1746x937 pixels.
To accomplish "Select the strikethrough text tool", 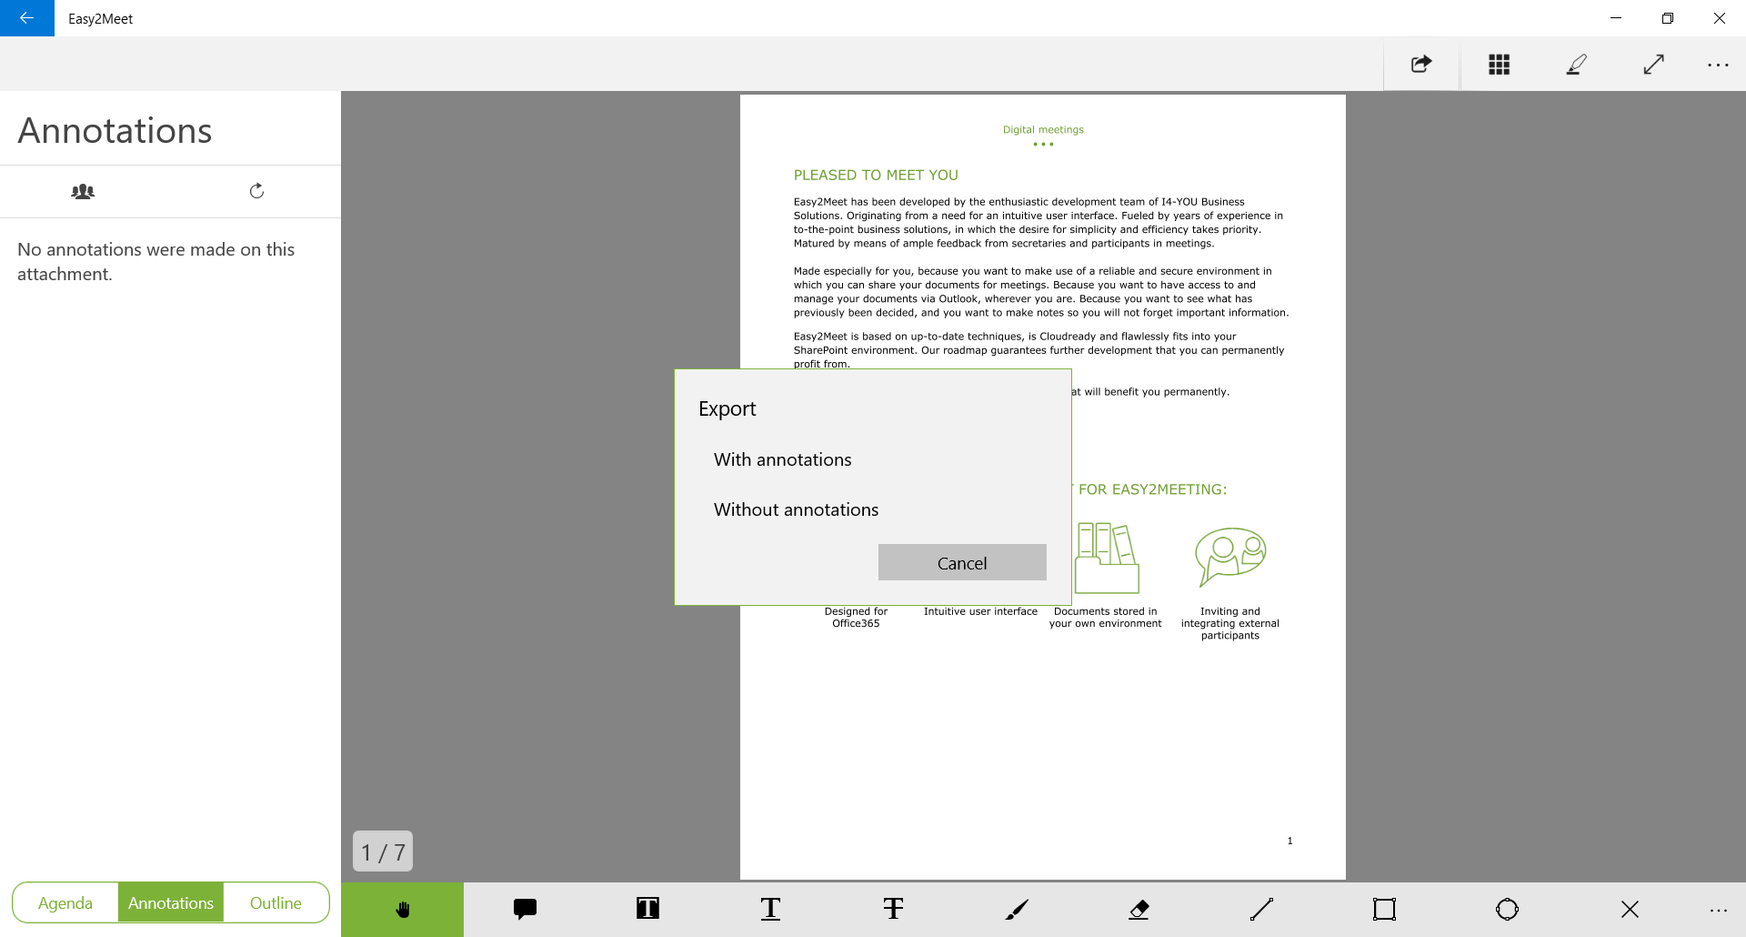I will click(x=893, y=909).
